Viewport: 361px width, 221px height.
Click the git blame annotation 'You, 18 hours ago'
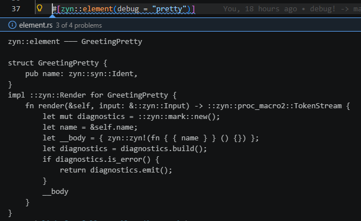(260, 9)
